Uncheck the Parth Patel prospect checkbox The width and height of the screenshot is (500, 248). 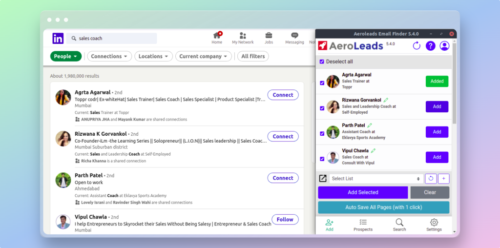(322, 133)
